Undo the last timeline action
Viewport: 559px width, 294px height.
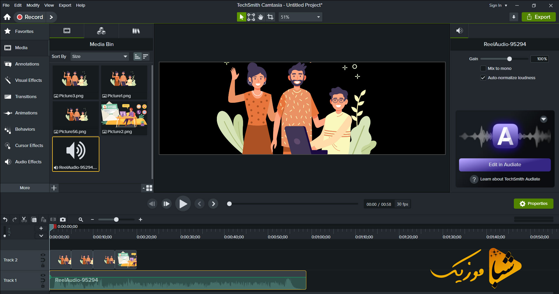point(5,219)
